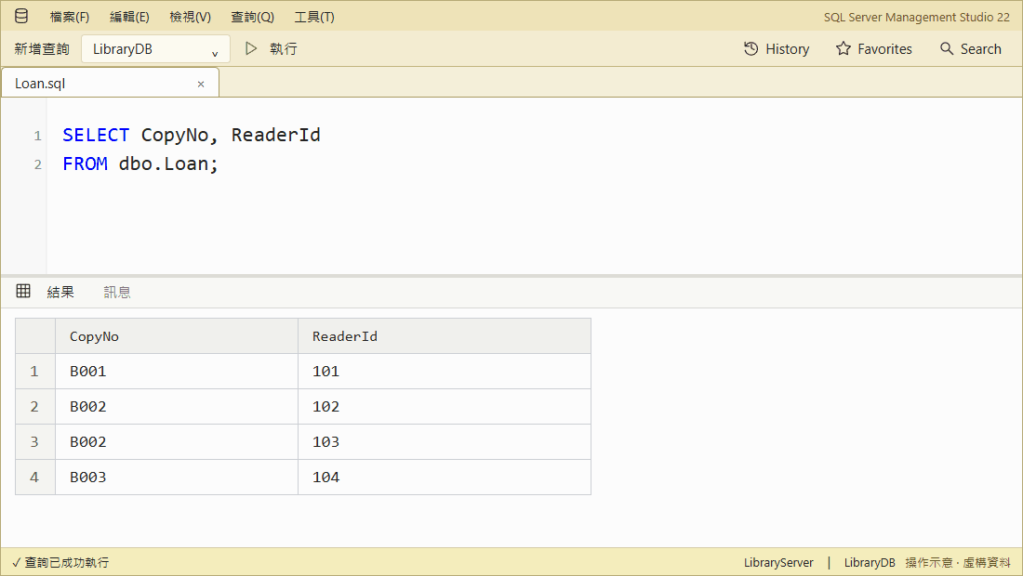Viewport: 1023px width, 576px height.
Task: Click the database icon in the menu bar
Action: (x=21, y=17)
